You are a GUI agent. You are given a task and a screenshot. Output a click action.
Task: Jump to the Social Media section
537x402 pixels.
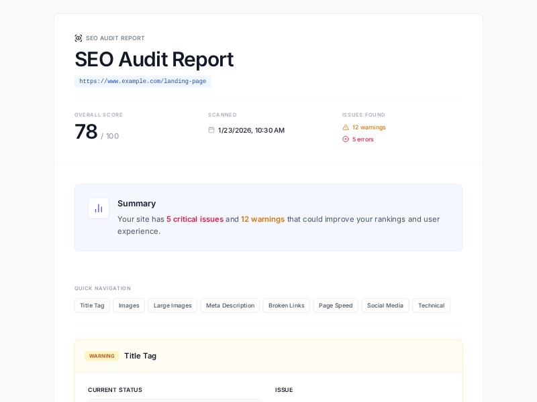pos(385,306)
